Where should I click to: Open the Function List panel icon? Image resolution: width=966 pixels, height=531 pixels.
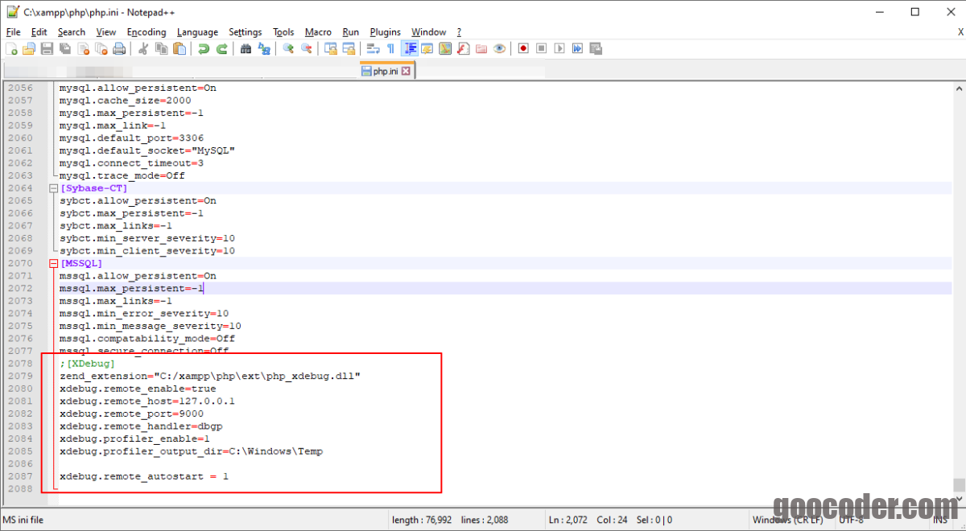tap(463, 48)
